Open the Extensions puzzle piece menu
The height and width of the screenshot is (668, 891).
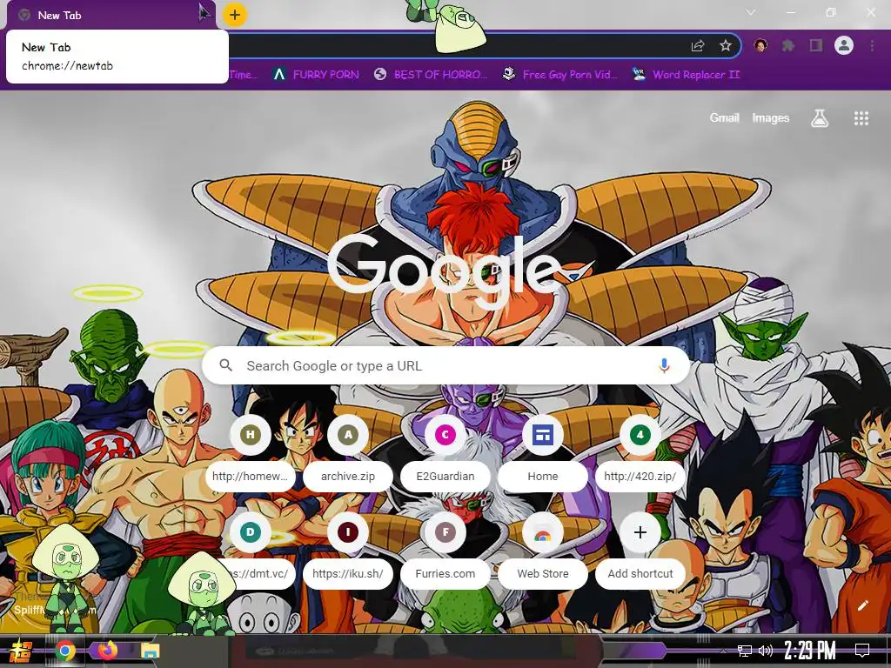pyautogui.click(x=788, y=45)
